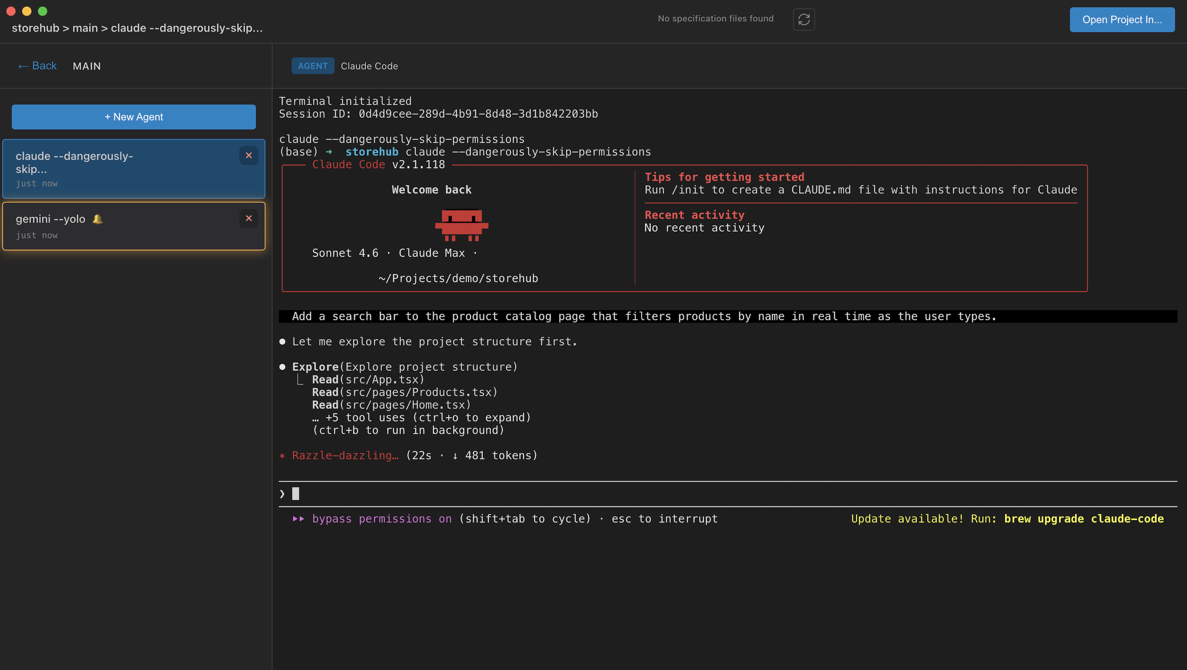Click the brew upgrade claude-code text
Viewport: 1187px width, 670px height.
point(1084,519)
